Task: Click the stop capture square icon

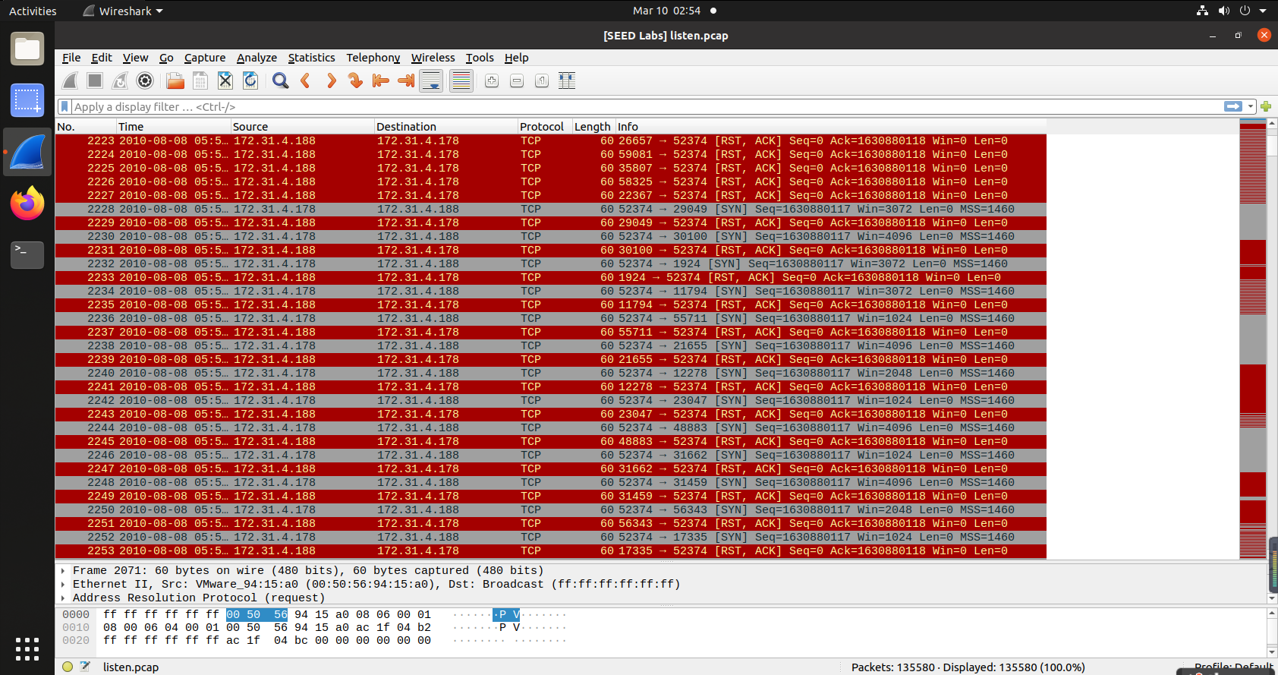Action: [x=95, y=80]
